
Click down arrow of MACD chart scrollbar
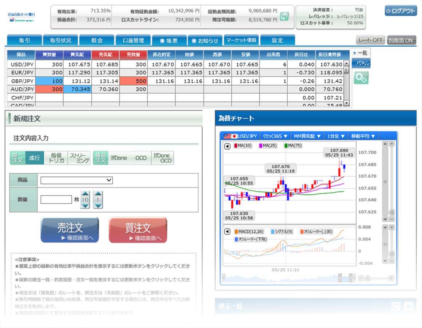385,261
